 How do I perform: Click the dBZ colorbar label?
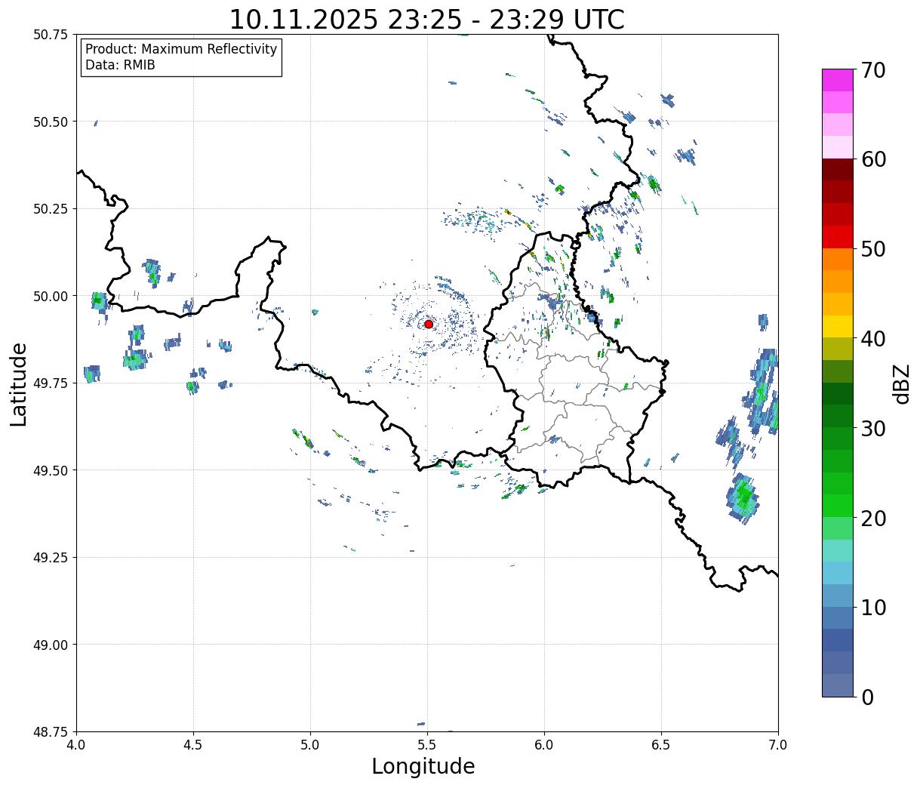(901, 383)
